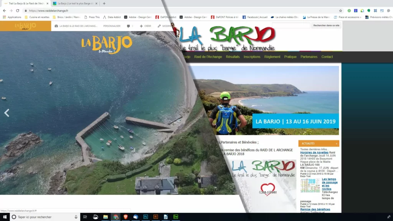Open the 'Brico / Jardin' bookmark folder

pos(66,17)
